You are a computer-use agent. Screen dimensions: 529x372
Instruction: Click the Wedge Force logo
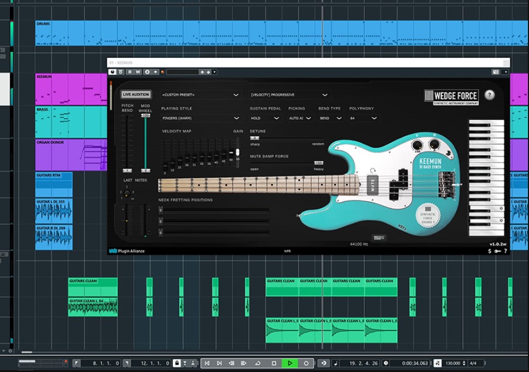pyautogui.click(x=451, y=97)
